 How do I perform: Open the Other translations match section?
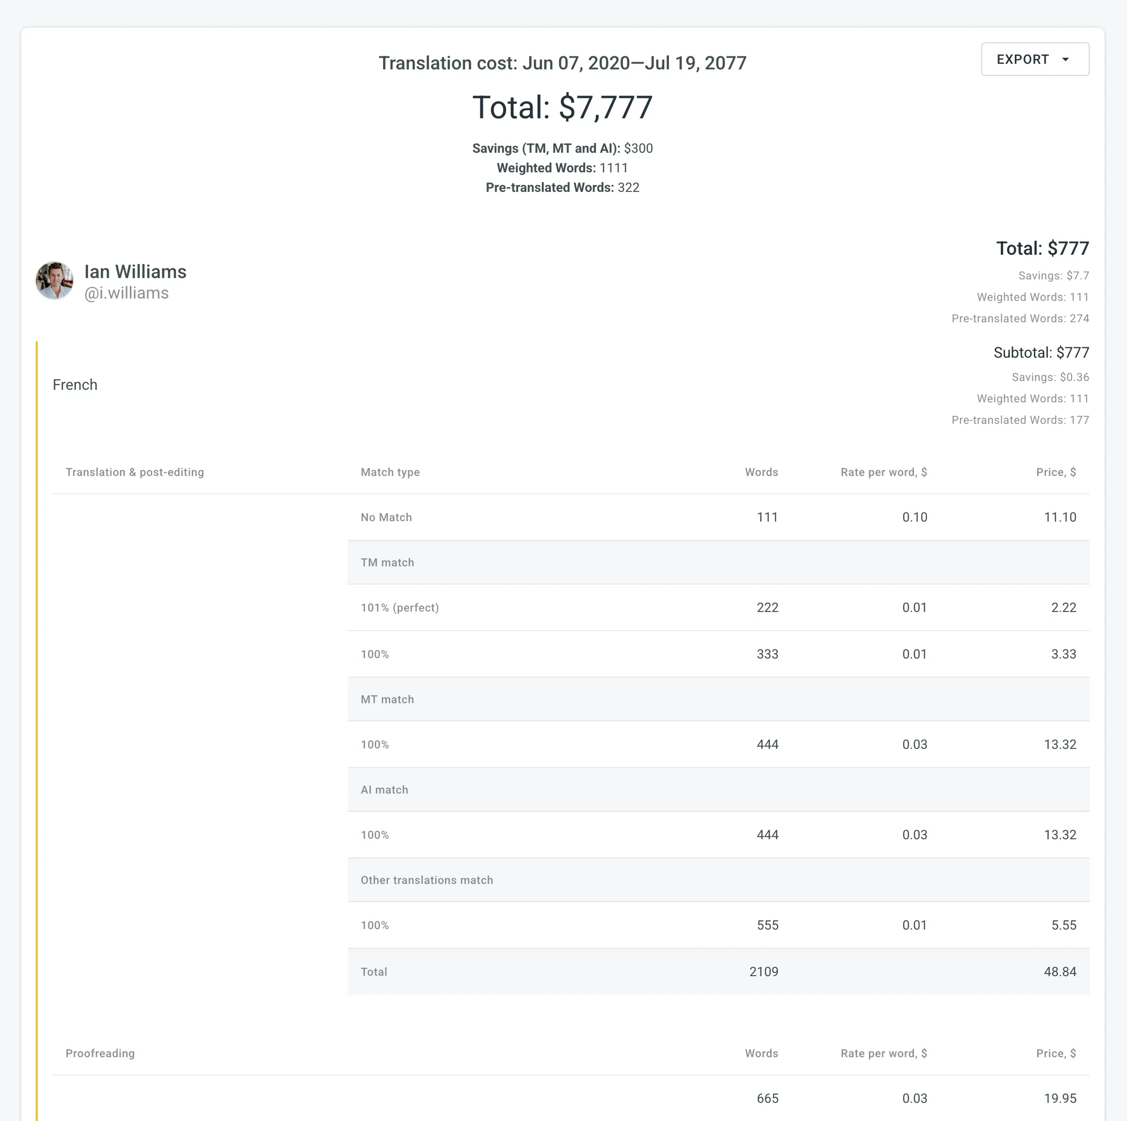[426, 879]
